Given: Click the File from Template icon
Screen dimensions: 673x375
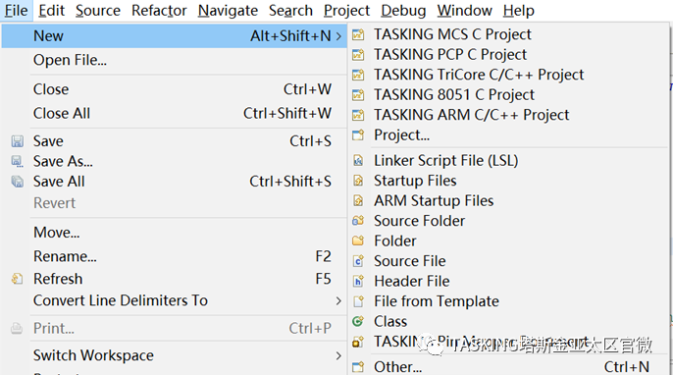Looking at the screenshot, I should coord(358,301).
